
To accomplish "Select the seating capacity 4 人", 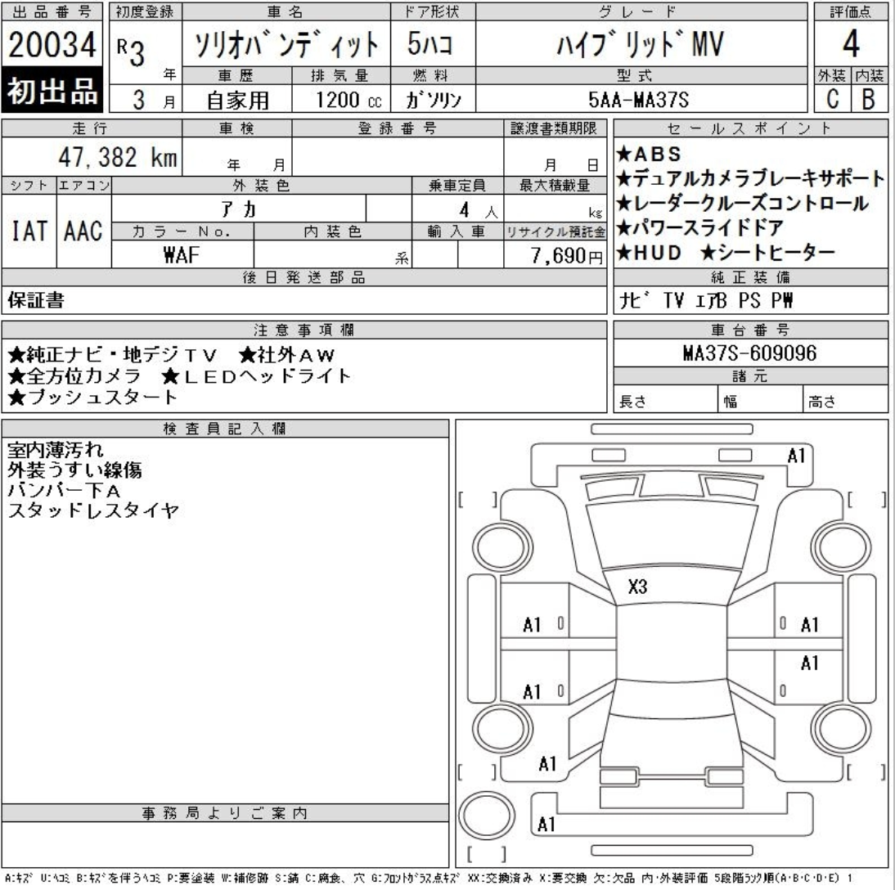I will coord(478,210).
